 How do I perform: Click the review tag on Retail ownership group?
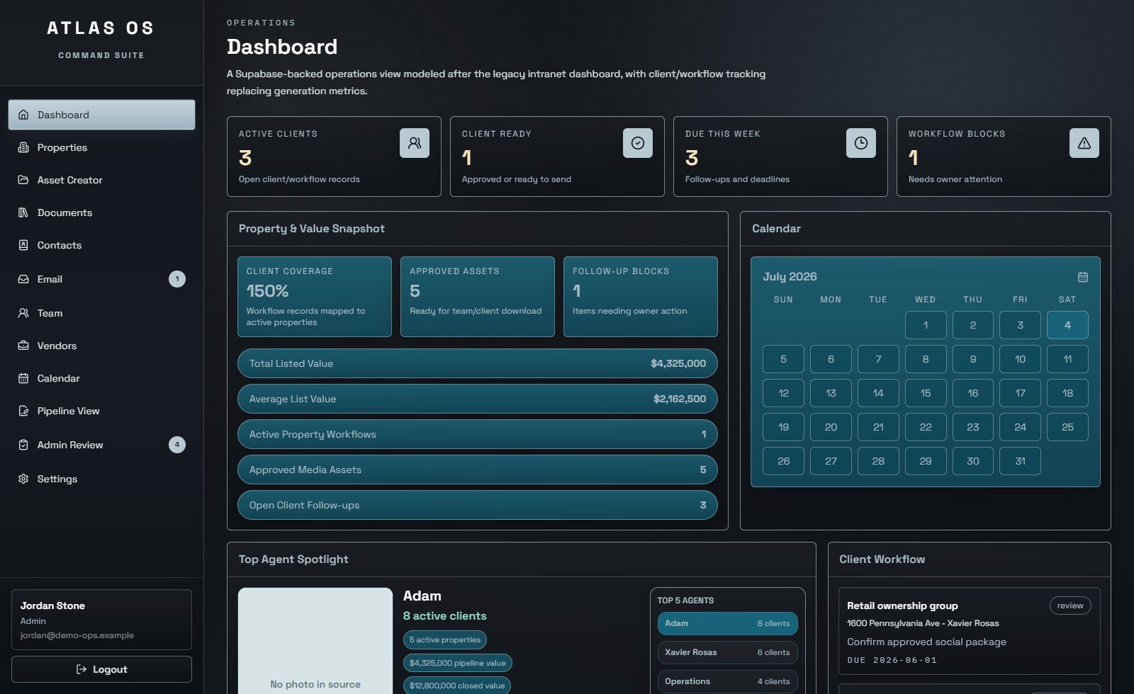click(x=1070, y=605)
